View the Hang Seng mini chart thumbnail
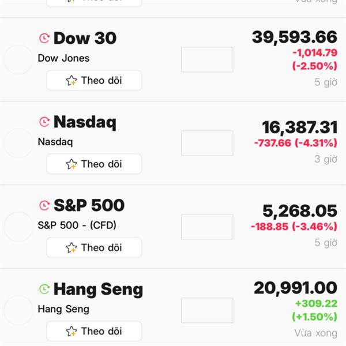Image resolution: width=346 pixels, height=346 pixels. [207, 310]
